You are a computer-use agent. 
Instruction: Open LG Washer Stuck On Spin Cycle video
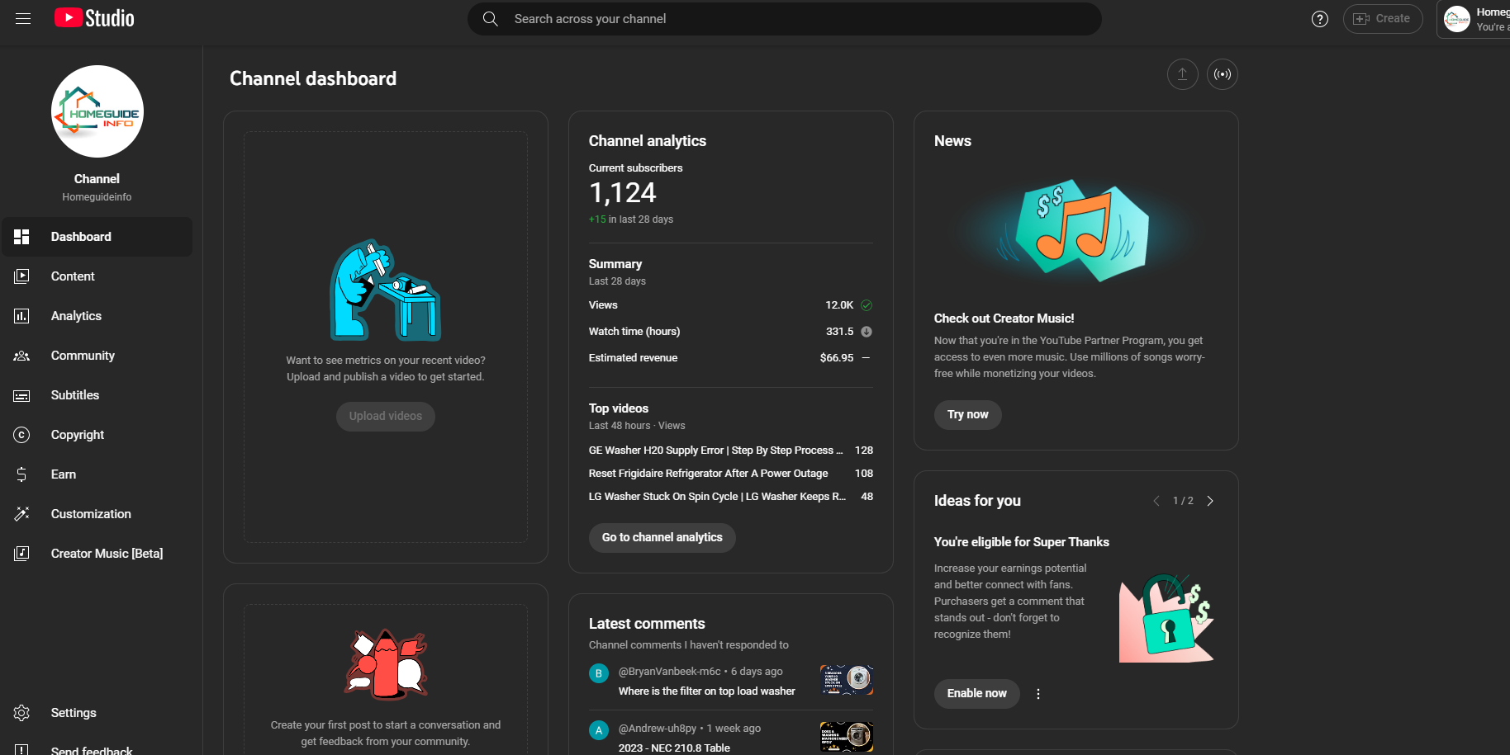click(x=718, y=497)
